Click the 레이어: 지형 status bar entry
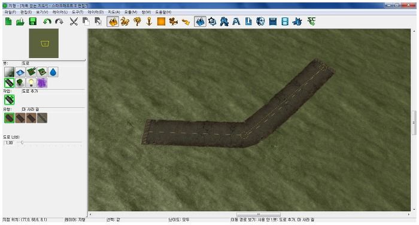 75,220
